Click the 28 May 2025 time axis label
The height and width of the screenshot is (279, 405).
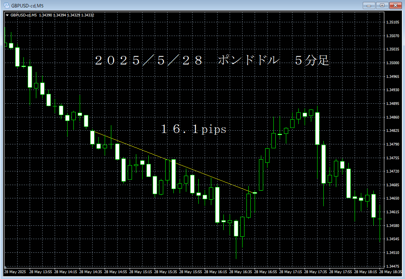coord(15,272)
